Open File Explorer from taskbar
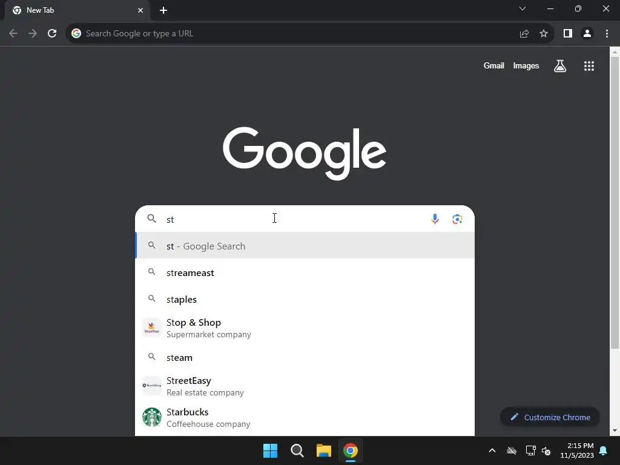Screen dimensions: 620x465 (x=324, y=450)
